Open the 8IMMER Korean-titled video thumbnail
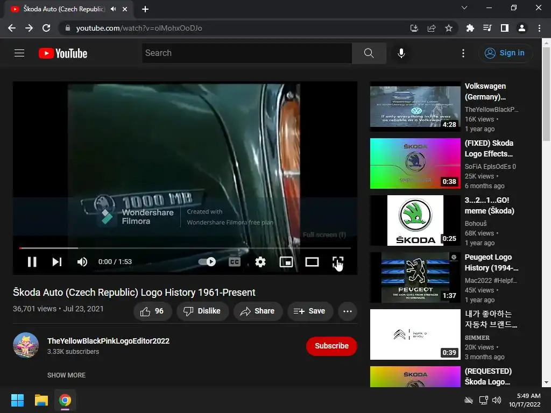The width and height of the screenshot is (551, 413). tap(415, 334)
